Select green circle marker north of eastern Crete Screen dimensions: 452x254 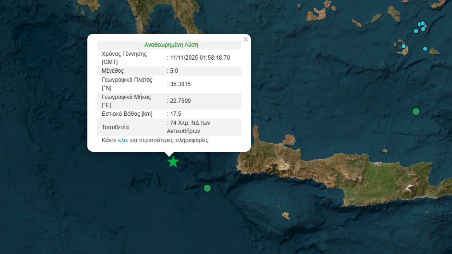pyautogui.click(x=416, y=111)
